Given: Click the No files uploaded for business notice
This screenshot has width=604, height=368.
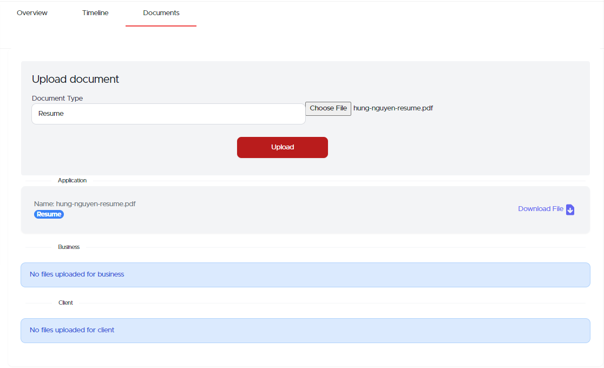Looking at the screenshot, I should pyautogui.click(x=305, y=275).
